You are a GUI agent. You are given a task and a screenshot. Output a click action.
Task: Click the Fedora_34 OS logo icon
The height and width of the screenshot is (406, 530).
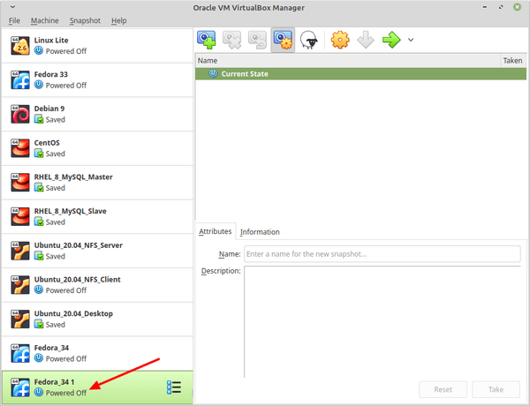(x=20, y=353)
